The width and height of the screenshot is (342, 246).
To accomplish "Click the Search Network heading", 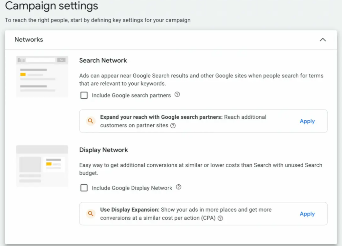I will [x=103, y=60].
